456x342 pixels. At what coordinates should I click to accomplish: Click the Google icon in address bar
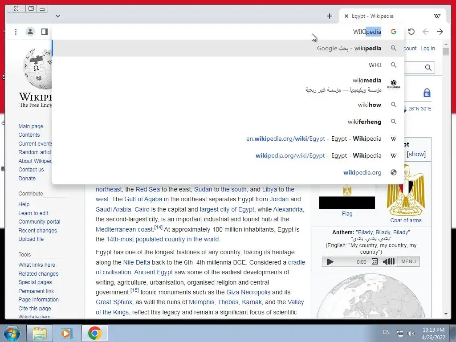click(394, 32)
